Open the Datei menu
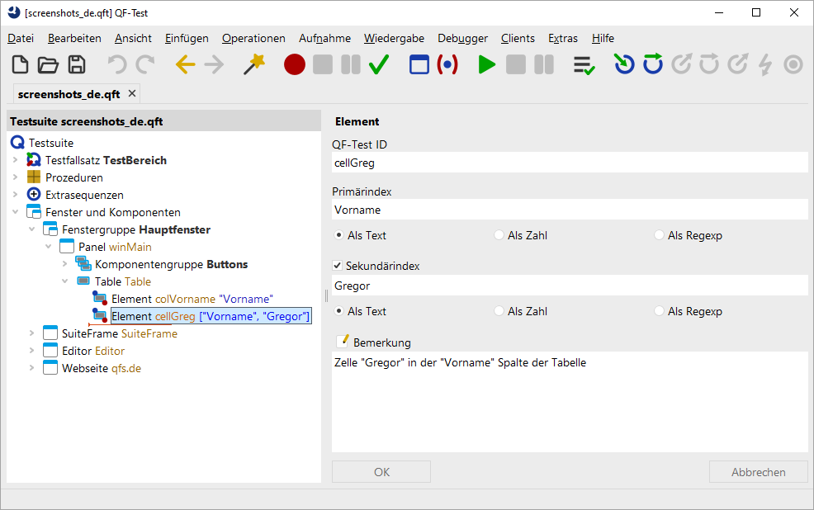 tap(21, 39)
